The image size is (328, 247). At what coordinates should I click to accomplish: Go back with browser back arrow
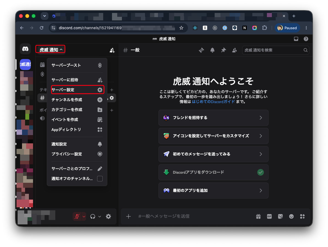(22, 28)
